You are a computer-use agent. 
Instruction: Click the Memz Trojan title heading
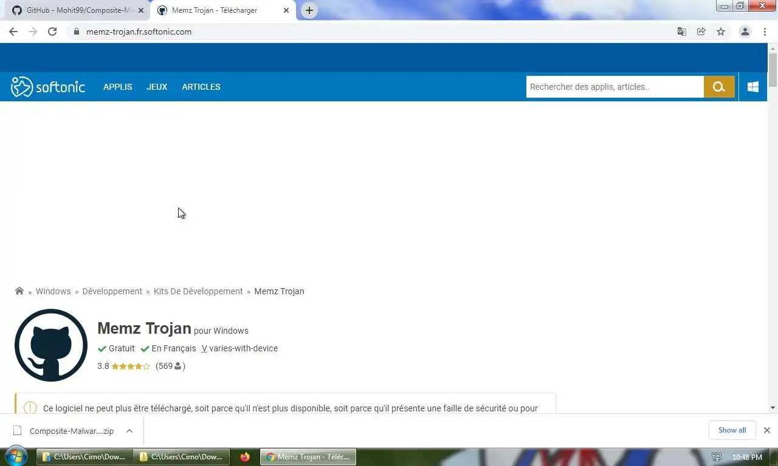tap(144, 328)
